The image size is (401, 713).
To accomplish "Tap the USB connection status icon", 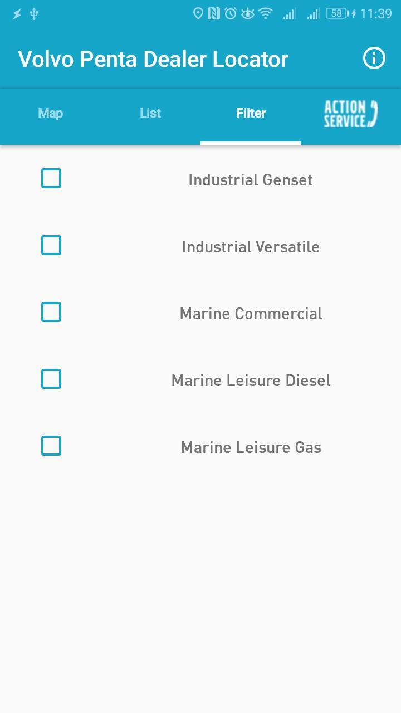I will [35, 14].
